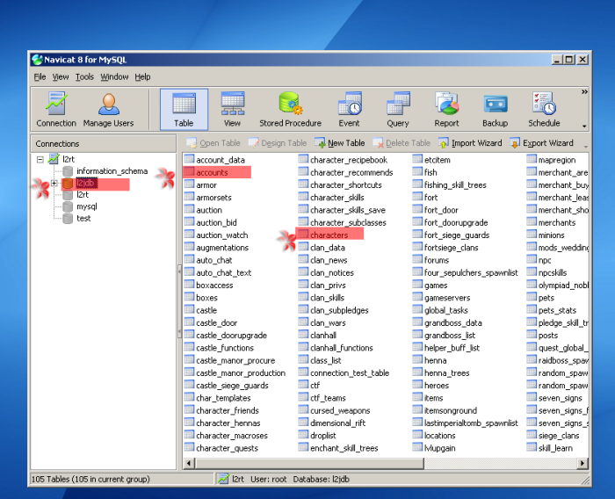The height and width of the screenshot is (499, 615).
Task: Select the castle table
Action: (201, 310)
